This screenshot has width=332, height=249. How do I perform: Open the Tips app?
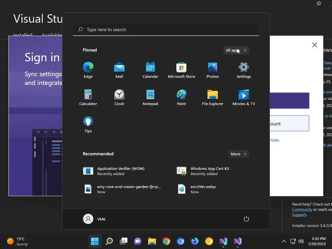[88, 125]
